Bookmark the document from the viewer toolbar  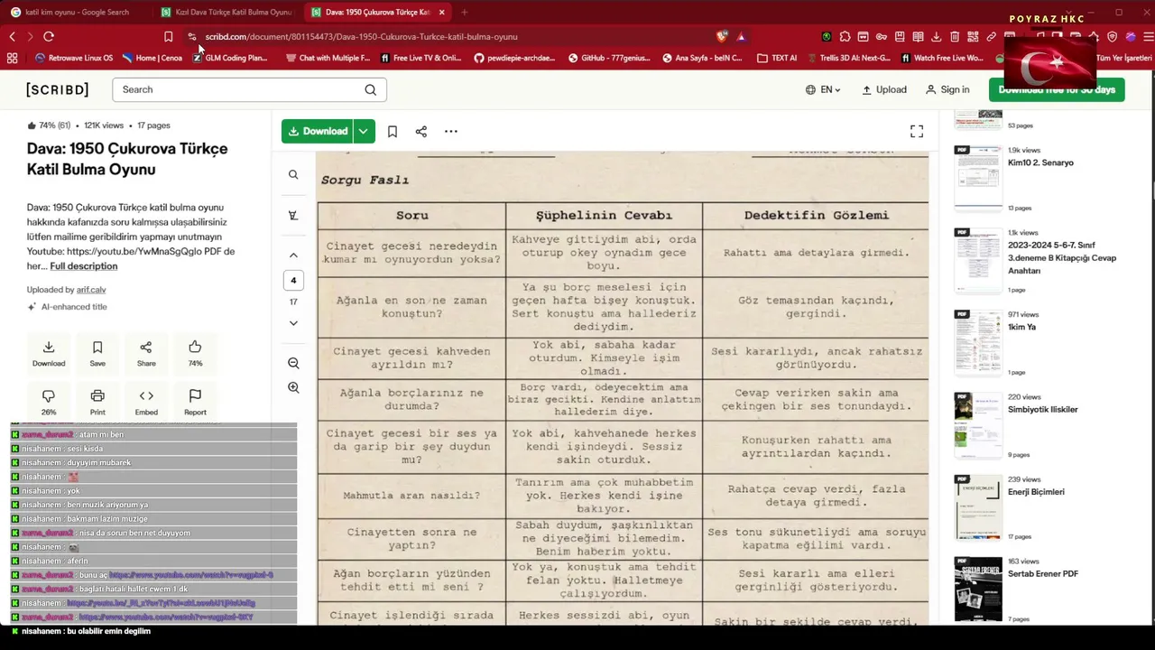click(x=393, y=132)
